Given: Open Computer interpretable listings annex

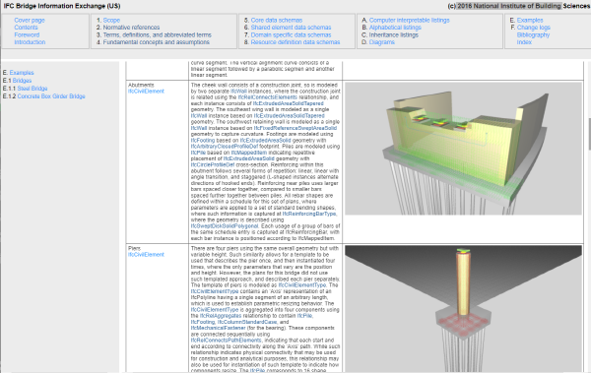Looking at the screenshot, I should 410,21.
